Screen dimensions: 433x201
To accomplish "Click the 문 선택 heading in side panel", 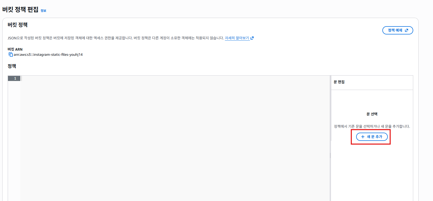I will (372, 114).
